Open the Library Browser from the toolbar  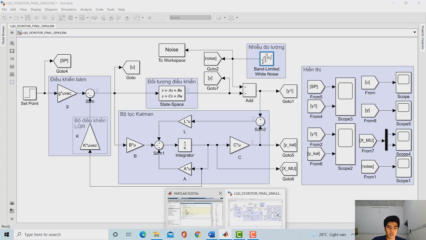pyautogui.click(x=62, y=18)
